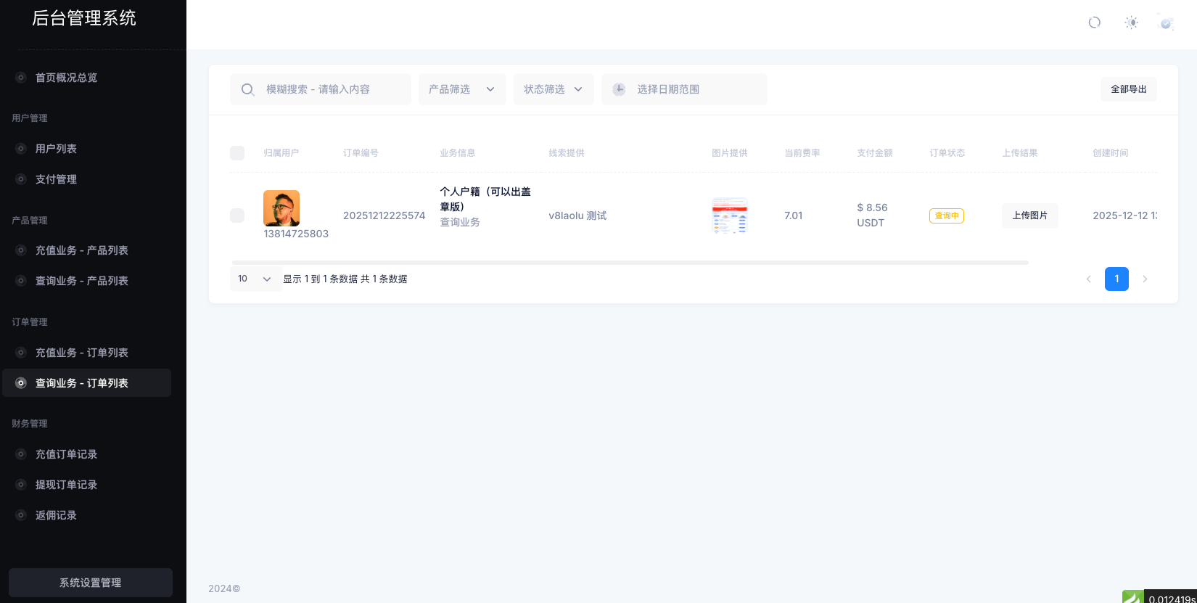Click the search magnifier icon

tap(247, 89)
